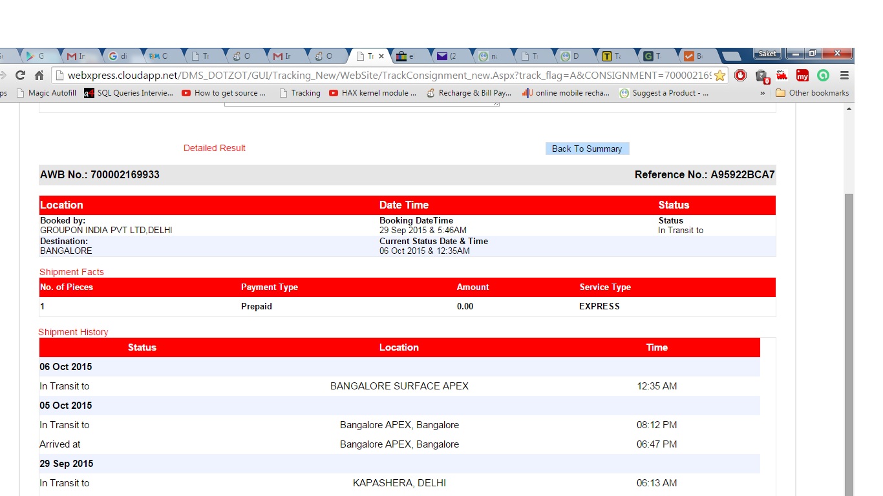
Task: Open the red stop-sign ad blocker extension
Action: coord(741,76)
